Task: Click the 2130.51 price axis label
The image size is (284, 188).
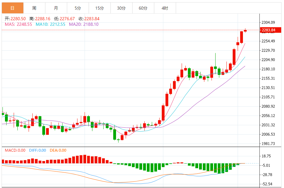Action: coord(268,88)
